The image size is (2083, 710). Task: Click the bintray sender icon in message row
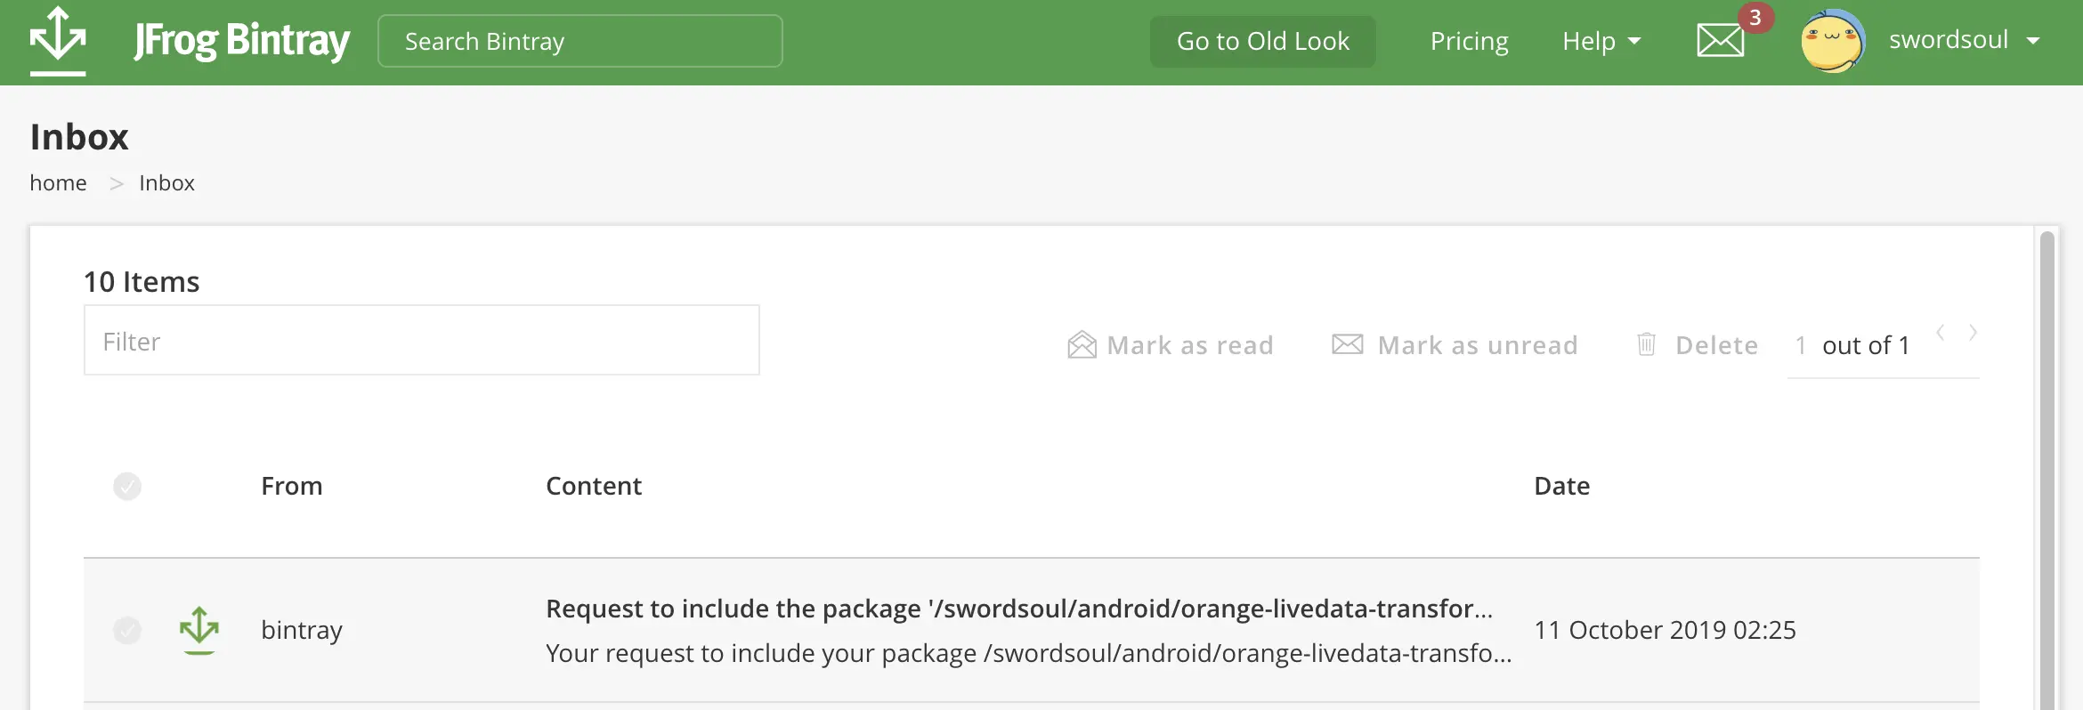tap(199, 629)
